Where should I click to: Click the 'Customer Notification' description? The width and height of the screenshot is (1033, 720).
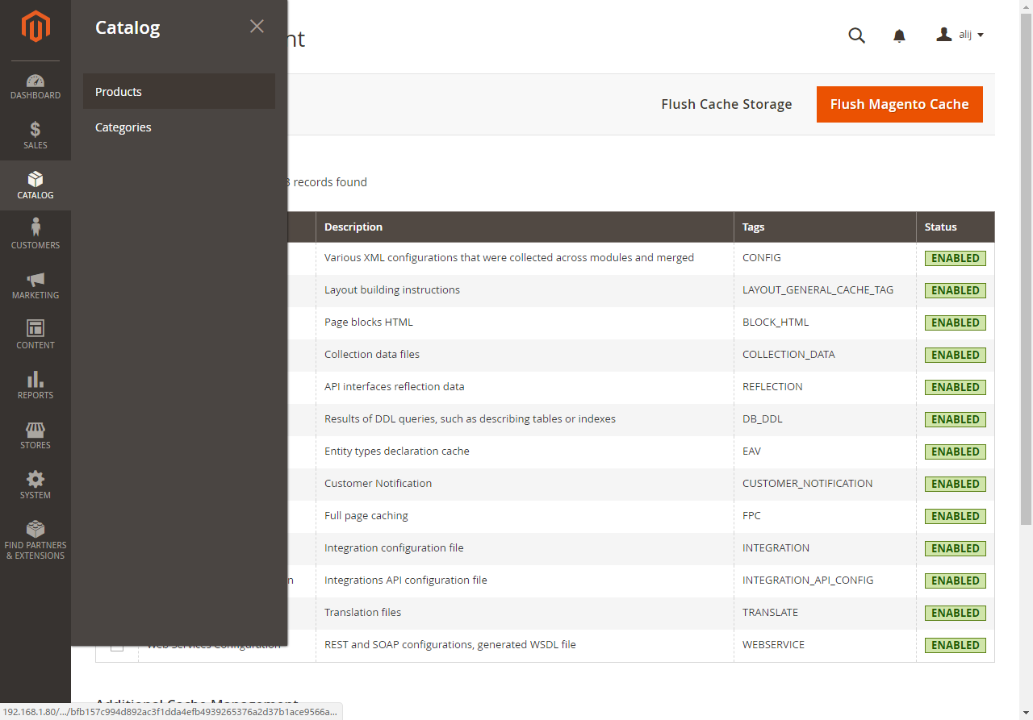[378, 483]
